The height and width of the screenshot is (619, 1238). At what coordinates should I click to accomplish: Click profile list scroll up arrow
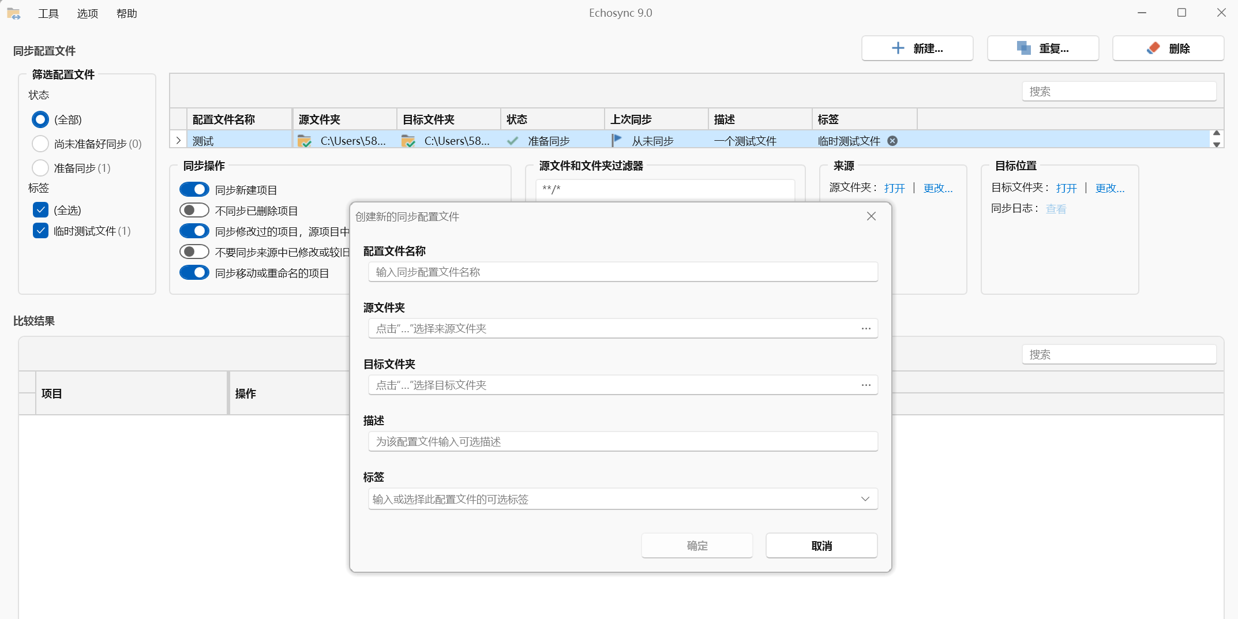(x=1216, y=133)
